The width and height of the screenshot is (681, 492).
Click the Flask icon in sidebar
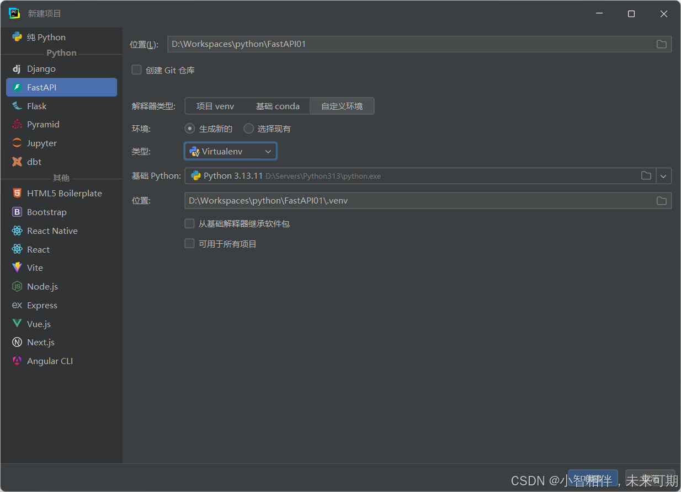click(x=17, y=106)
